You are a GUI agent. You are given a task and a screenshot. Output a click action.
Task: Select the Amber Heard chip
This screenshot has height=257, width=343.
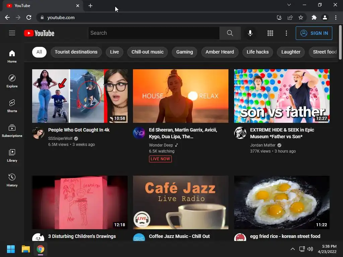coord(220,52)
